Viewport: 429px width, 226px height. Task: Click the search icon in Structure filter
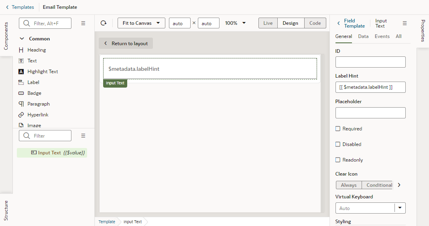26,136
